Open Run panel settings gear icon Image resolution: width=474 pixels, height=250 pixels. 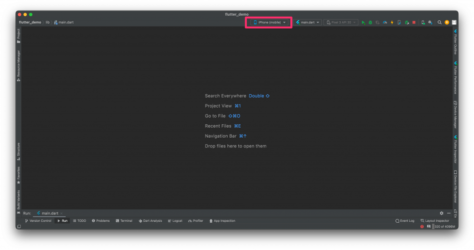[441, 213]
